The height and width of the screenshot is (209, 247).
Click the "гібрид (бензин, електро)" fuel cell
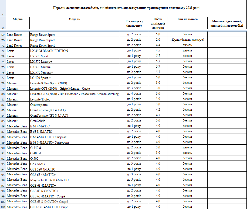tap(187, 40)
